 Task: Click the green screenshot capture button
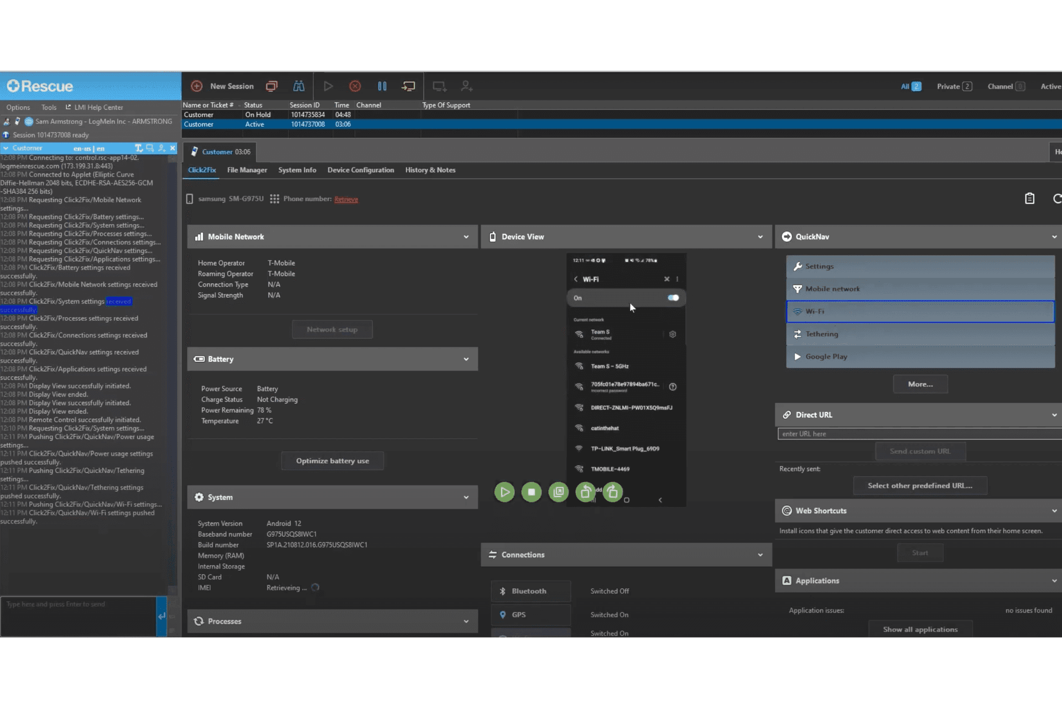tap(559, 492)
